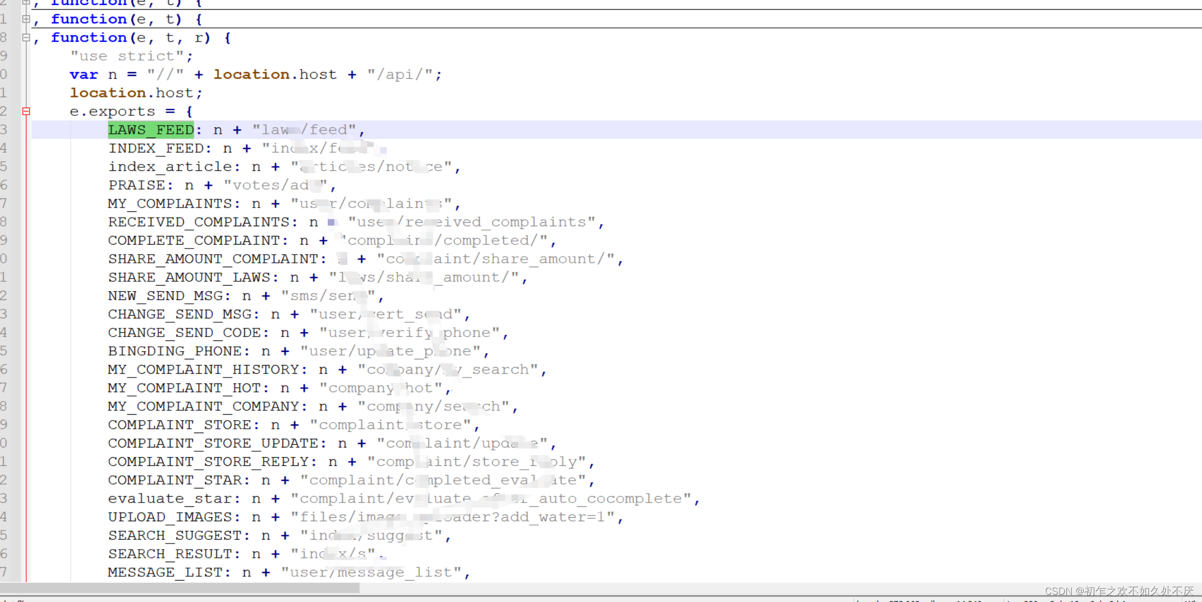Collapse the red e.exports fold marker
This screenshot has width=1202, height=602.
(26, 111)
